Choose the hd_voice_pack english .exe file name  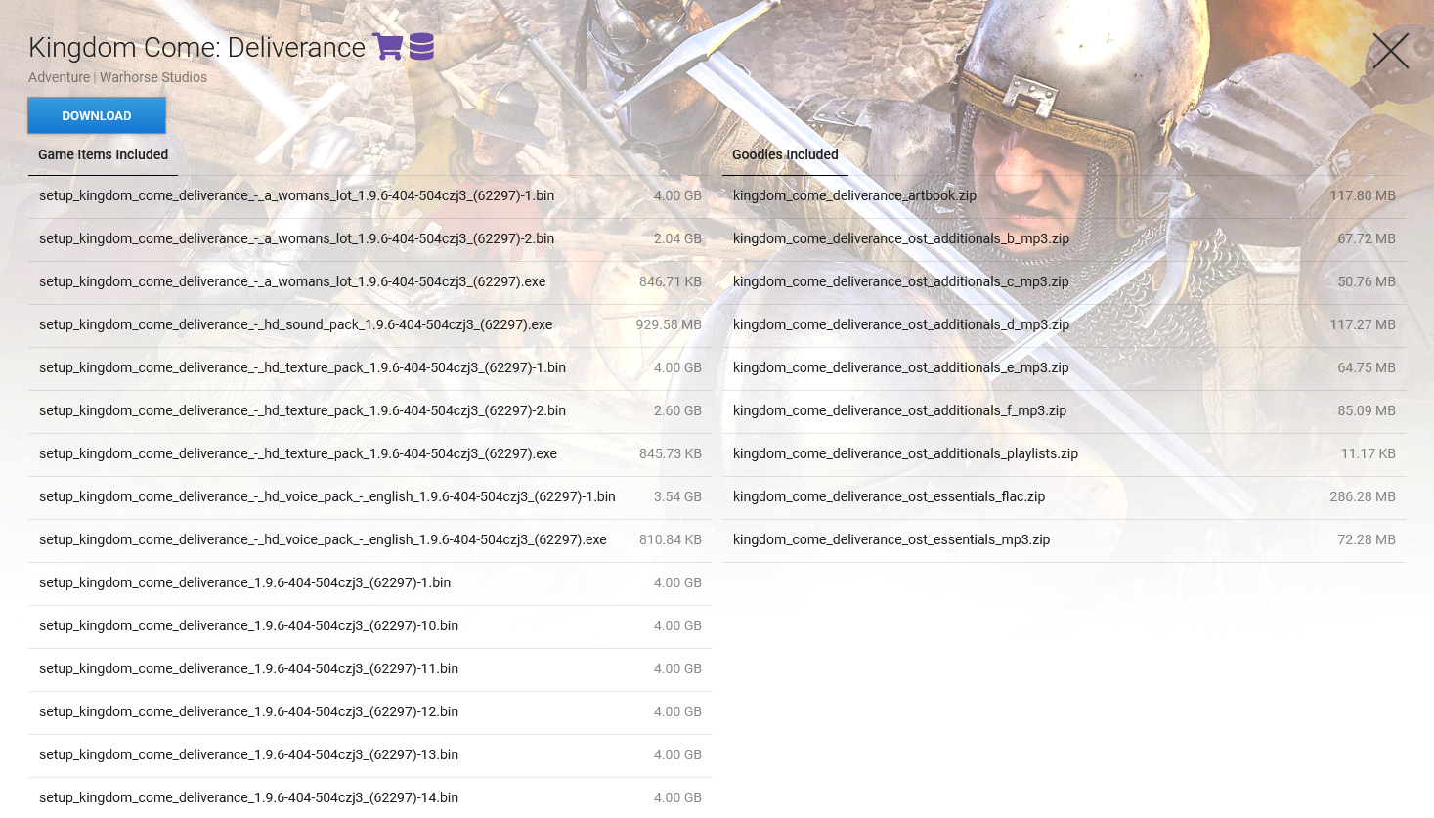(323, 539)
